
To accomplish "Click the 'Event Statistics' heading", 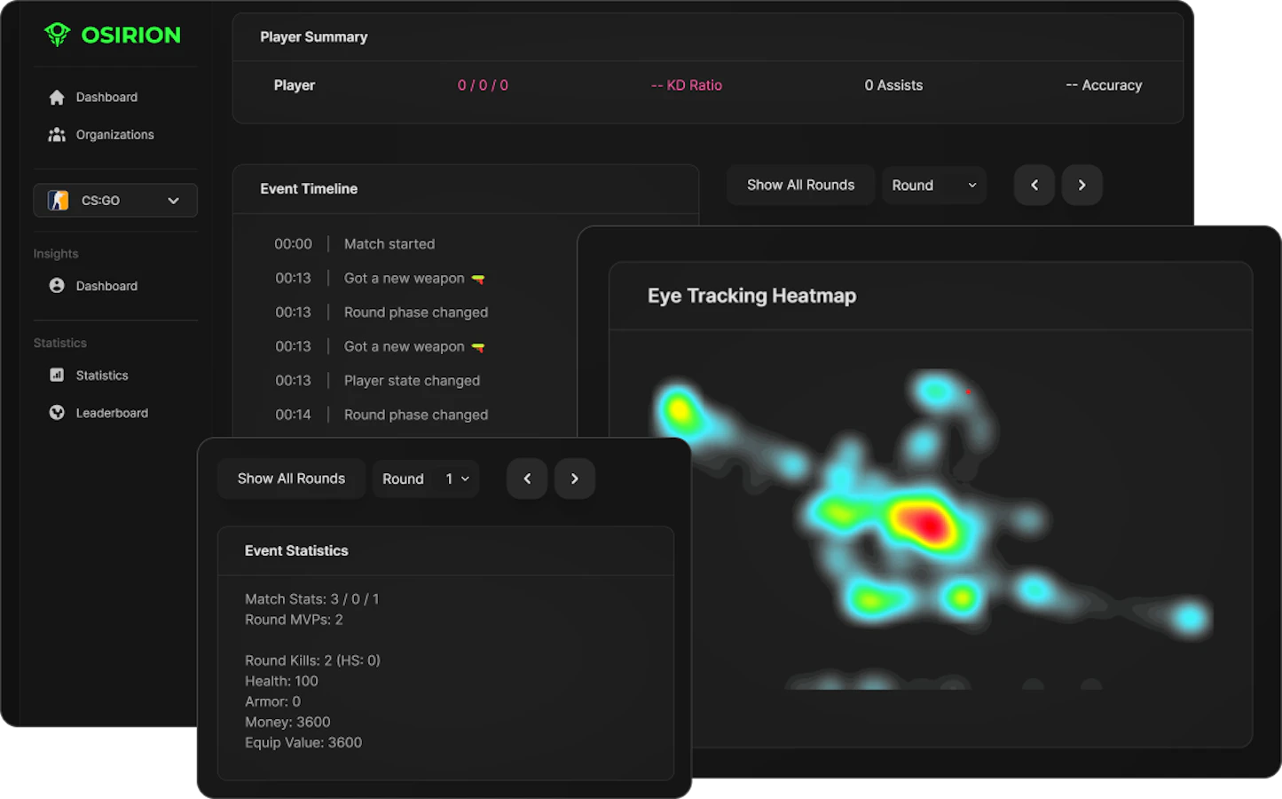I will [x=296, y=550].
